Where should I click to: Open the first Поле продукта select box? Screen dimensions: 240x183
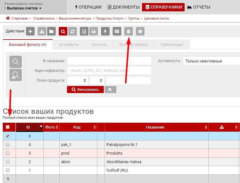coord(77,80)
